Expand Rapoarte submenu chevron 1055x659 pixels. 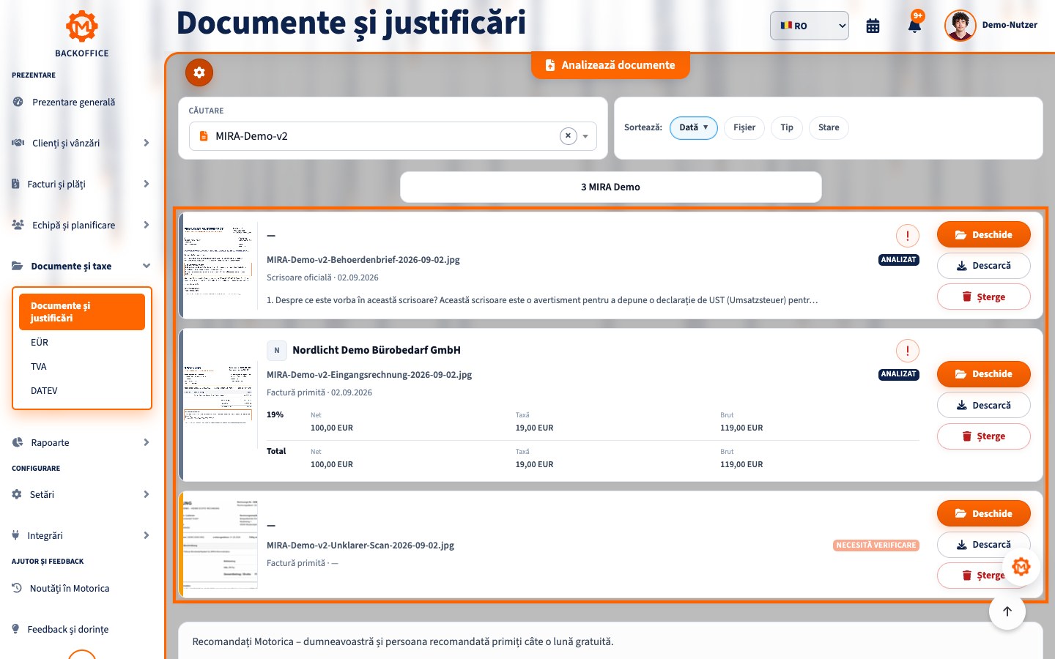pyautogui.click(x=147, y=442)
